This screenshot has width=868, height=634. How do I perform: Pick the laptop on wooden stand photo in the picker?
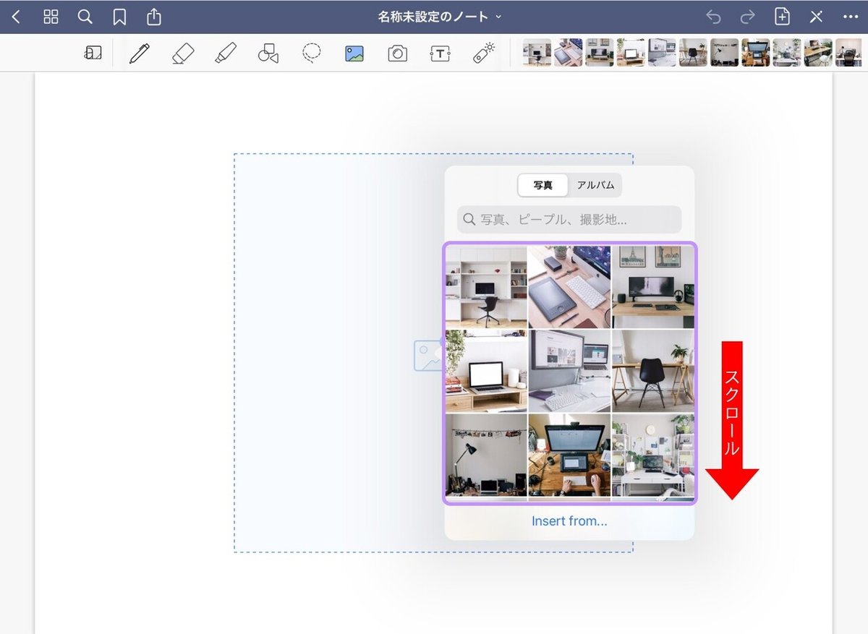486,371
